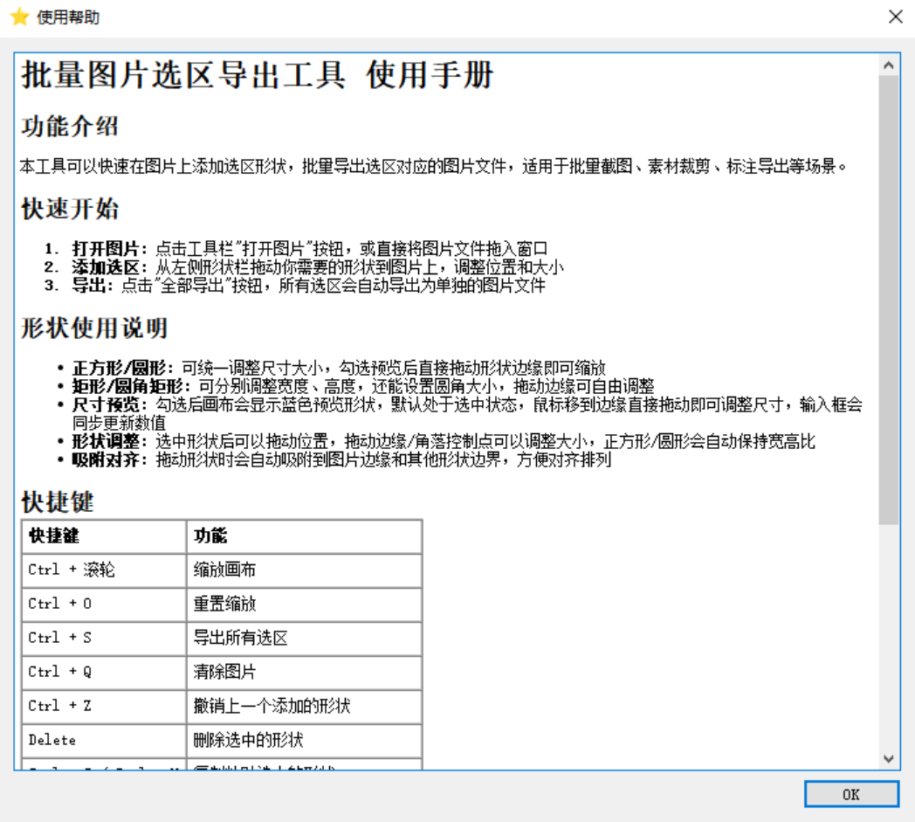Viewport: 915px width, 822px height.
Task: Click the vertical scrollbar thumb
Action: point(889,300)
